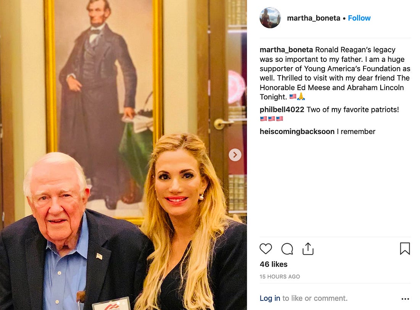This screenshot has width=420, height=310.
Task: Open the 15 hours ago timestamp
Action: pyautogui.click(x=279, y=276)
